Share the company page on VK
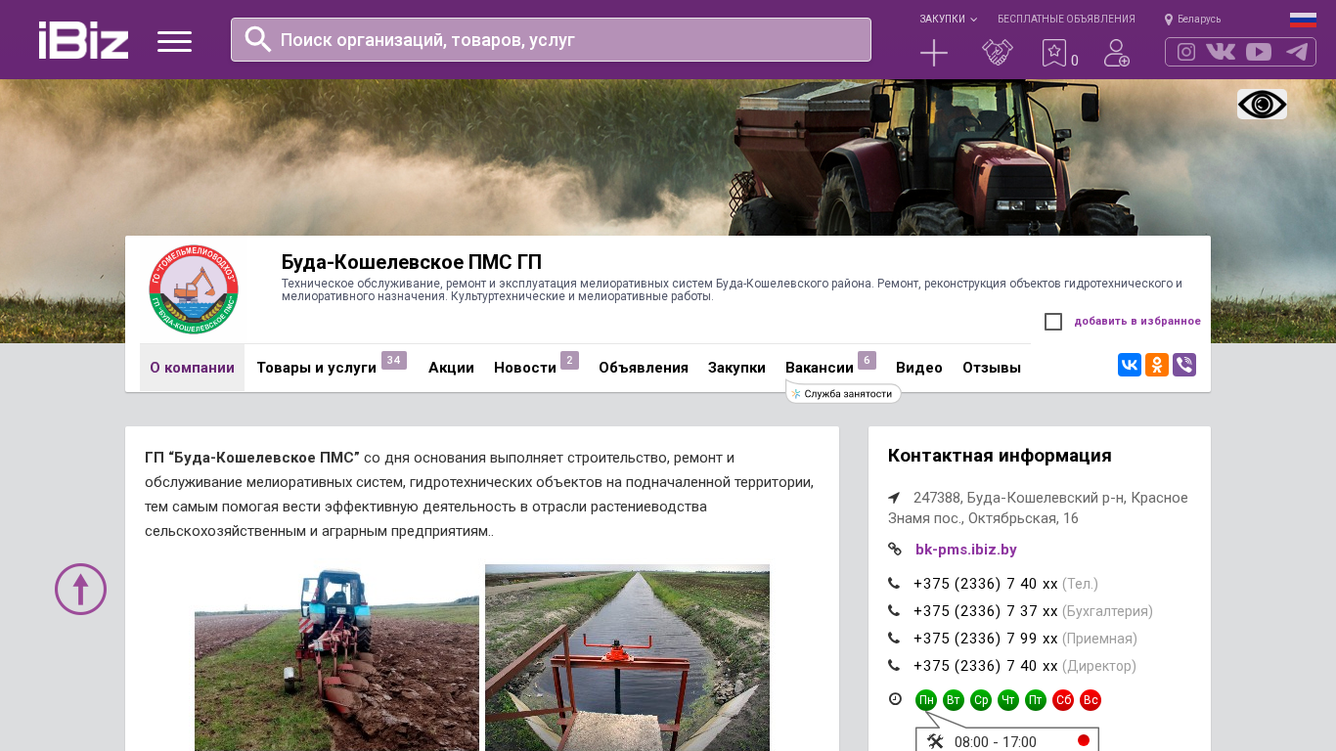 (x=1130, y=365)
